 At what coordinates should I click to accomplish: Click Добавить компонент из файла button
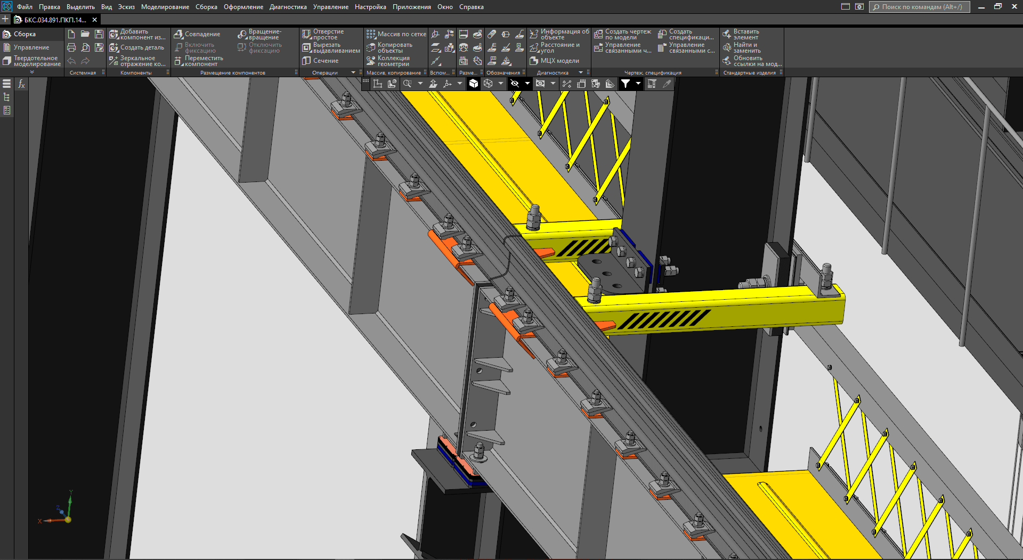[x=137, y=35]
